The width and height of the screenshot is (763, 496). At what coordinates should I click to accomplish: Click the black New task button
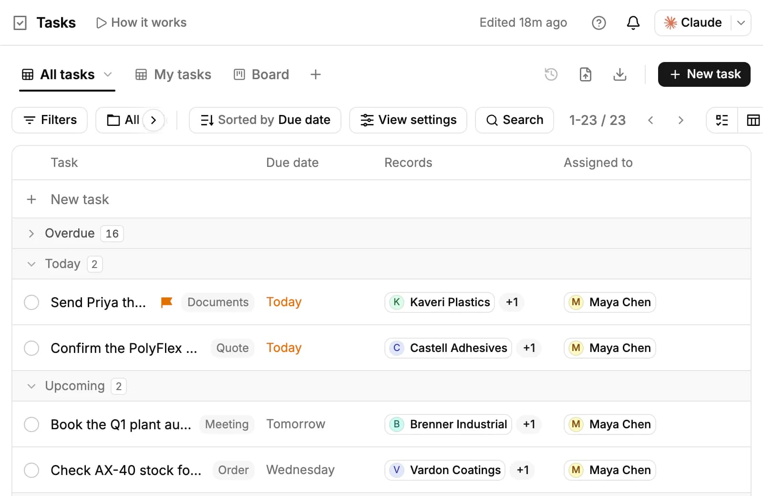click(704, 74)
